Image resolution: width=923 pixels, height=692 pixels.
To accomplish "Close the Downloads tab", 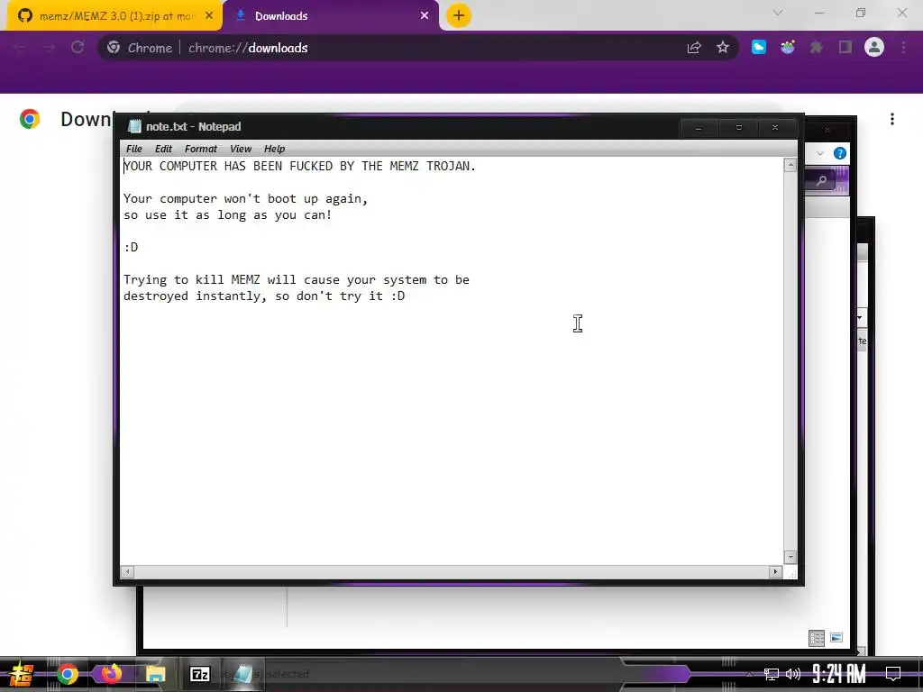I will (x=425, y=16).
